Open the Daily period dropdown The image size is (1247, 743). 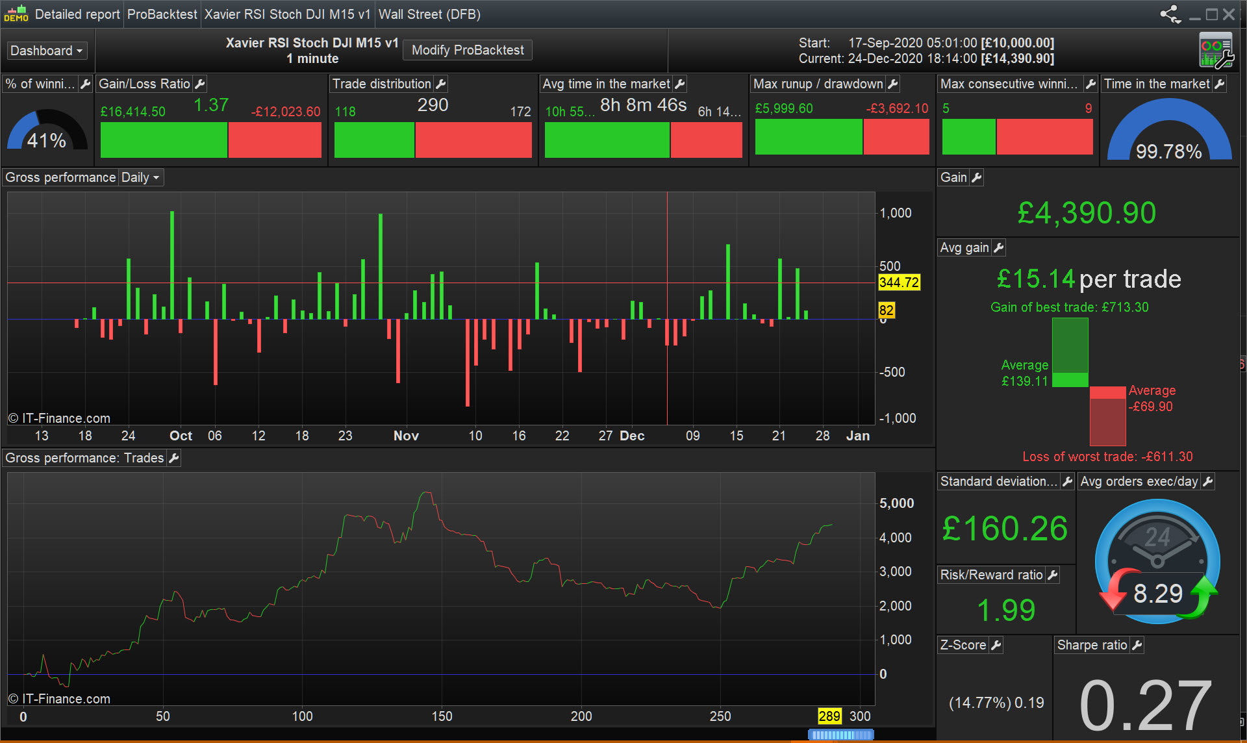pos(140,177)
